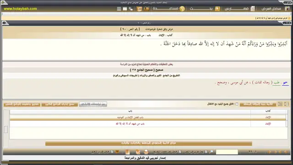Click the leftmost of the four navigation arrows

point(269,152)
